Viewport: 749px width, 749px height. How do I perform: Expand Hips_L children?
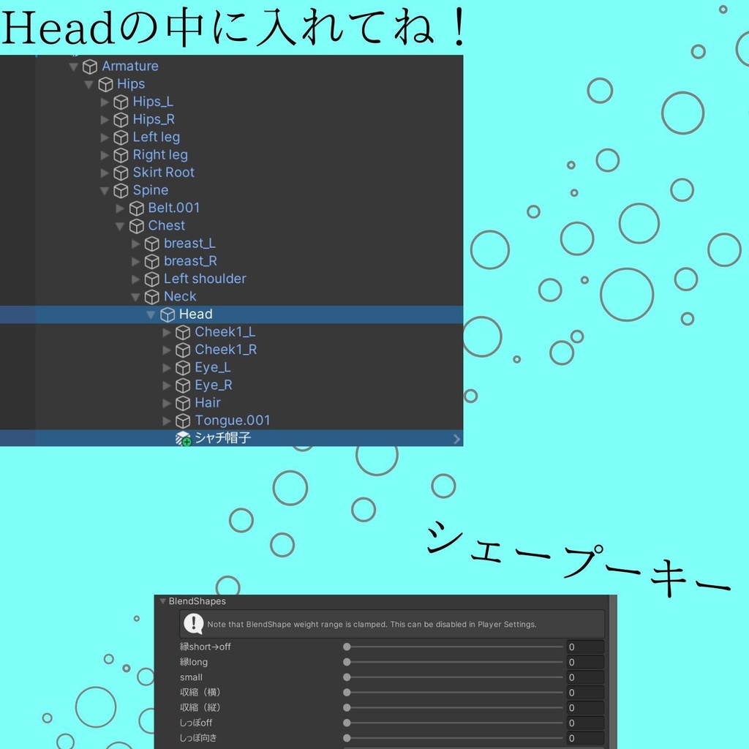pyautogui.click(x=105, y=102)
